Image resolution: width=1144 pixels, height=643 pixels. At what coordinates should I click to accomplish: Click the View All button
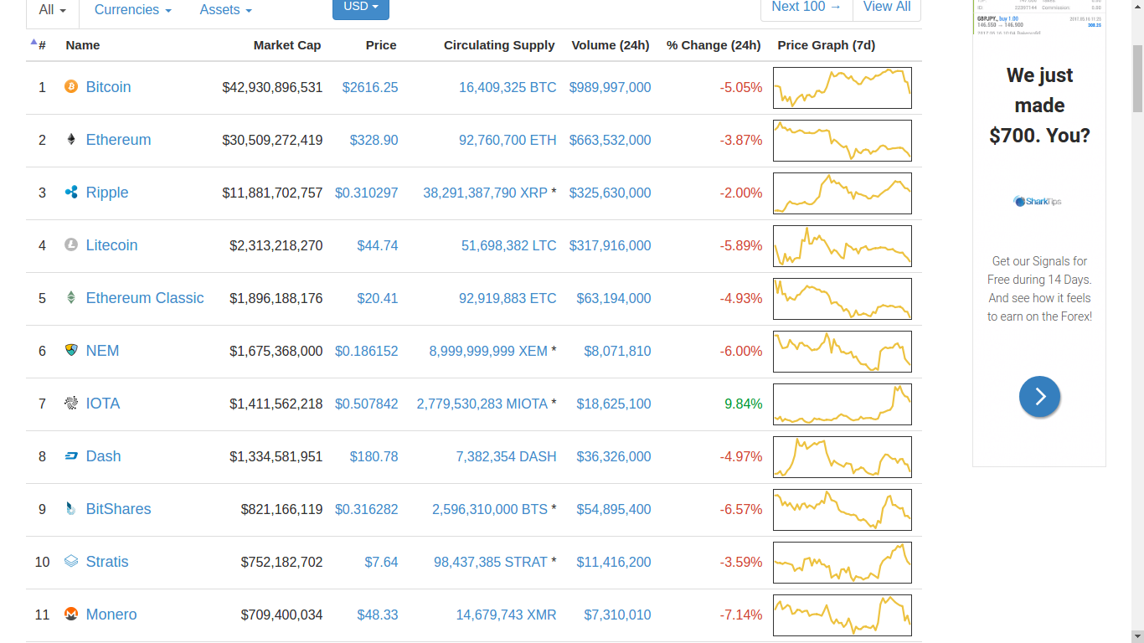tap(887, 7)
